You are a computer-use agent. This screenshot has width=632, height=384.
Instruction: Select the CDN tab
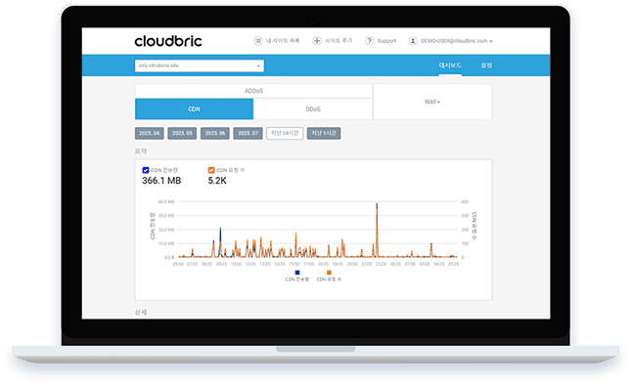(x=195, y=109)
